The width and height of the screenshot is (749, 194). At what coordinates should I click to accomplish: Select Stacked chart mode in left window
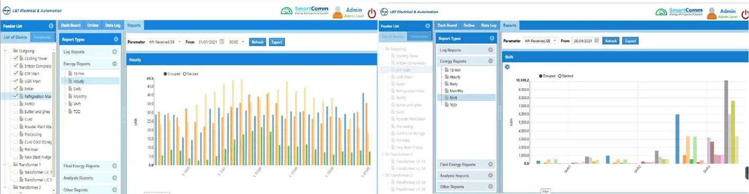pos(184,74)
